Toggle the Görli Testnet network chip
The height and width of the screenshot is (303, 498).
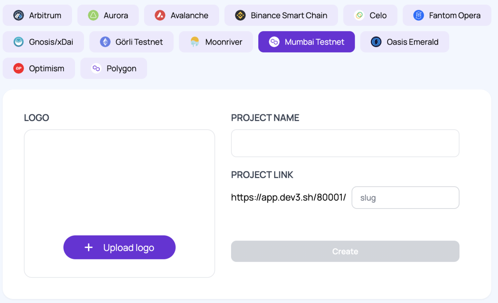(131, 42)
